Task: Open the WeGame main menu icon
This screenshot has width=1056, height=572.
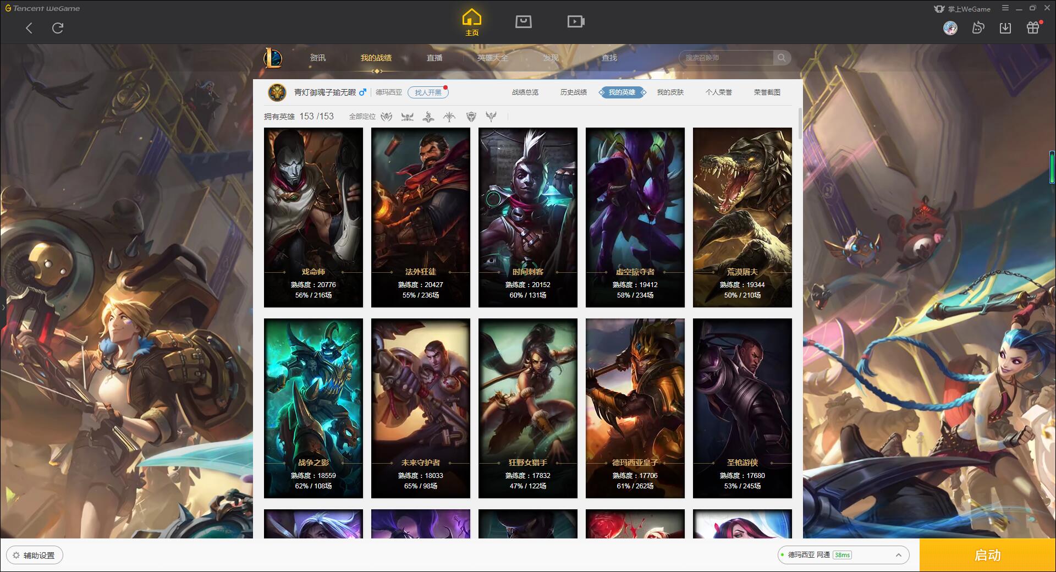Action: tap(1005, 8)
